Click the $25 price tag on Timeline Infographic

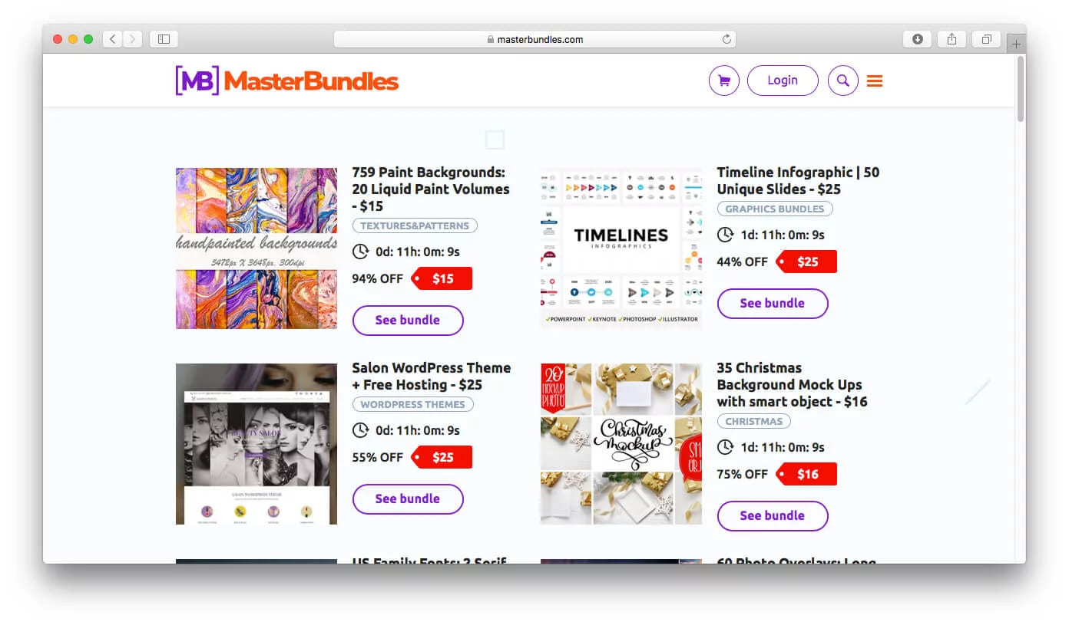pyautogui.click(x=806, y=262)
